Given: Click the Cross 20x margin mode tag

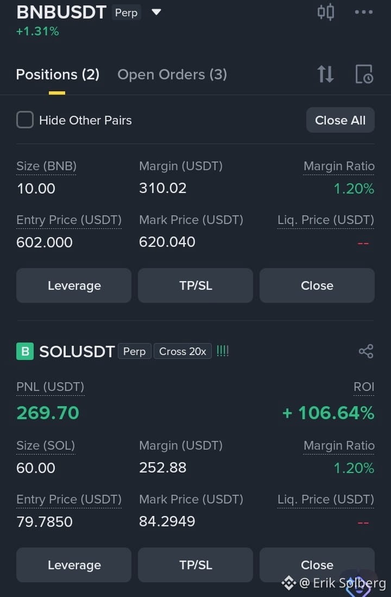Looking at the screenshot, I should coord(182,351).
